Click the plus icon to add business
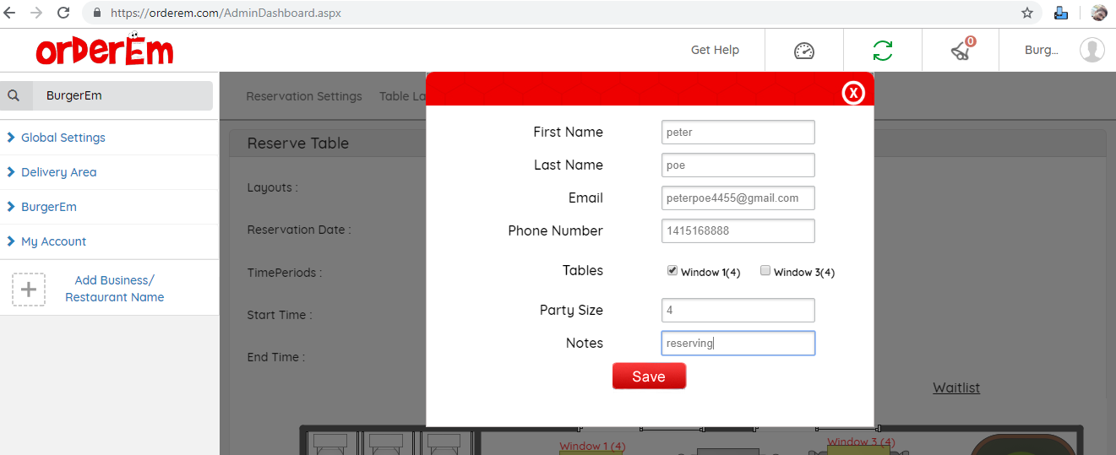The width and height of the screenshot is (1116, 455). [x=29, y=290]
